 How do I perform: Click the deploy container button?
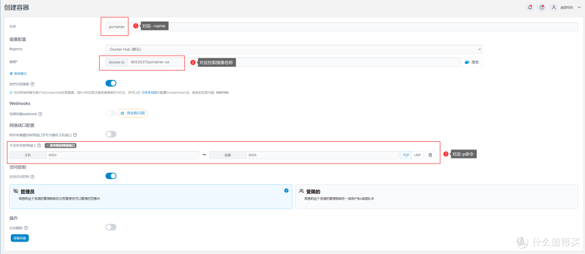(x=20, y=238)
